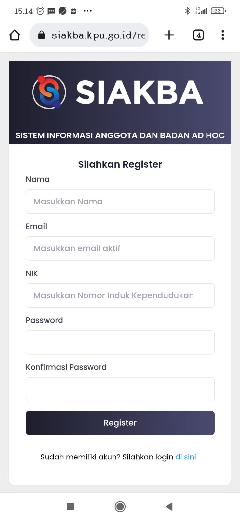Tap the battery indicator icon
240x521 pixels.
pos(218,11)
